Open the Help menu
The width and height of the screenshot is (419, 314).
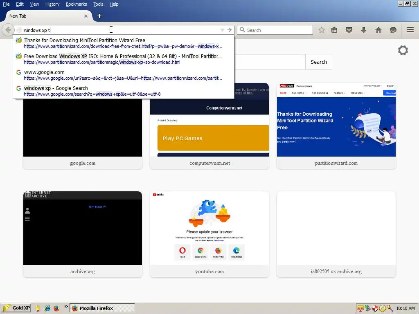[114, 4]
